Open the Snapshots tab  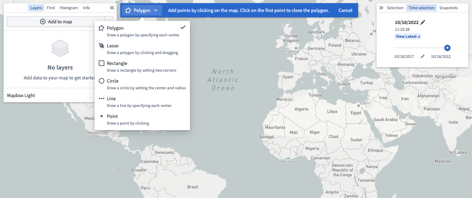click(x=449, y=8)
